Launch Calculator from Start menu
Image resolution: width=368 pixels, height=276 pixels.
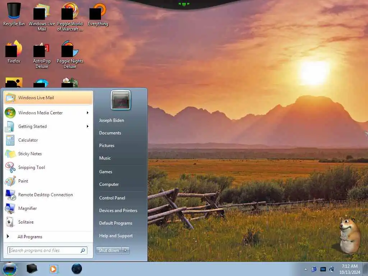coord(48,140)
